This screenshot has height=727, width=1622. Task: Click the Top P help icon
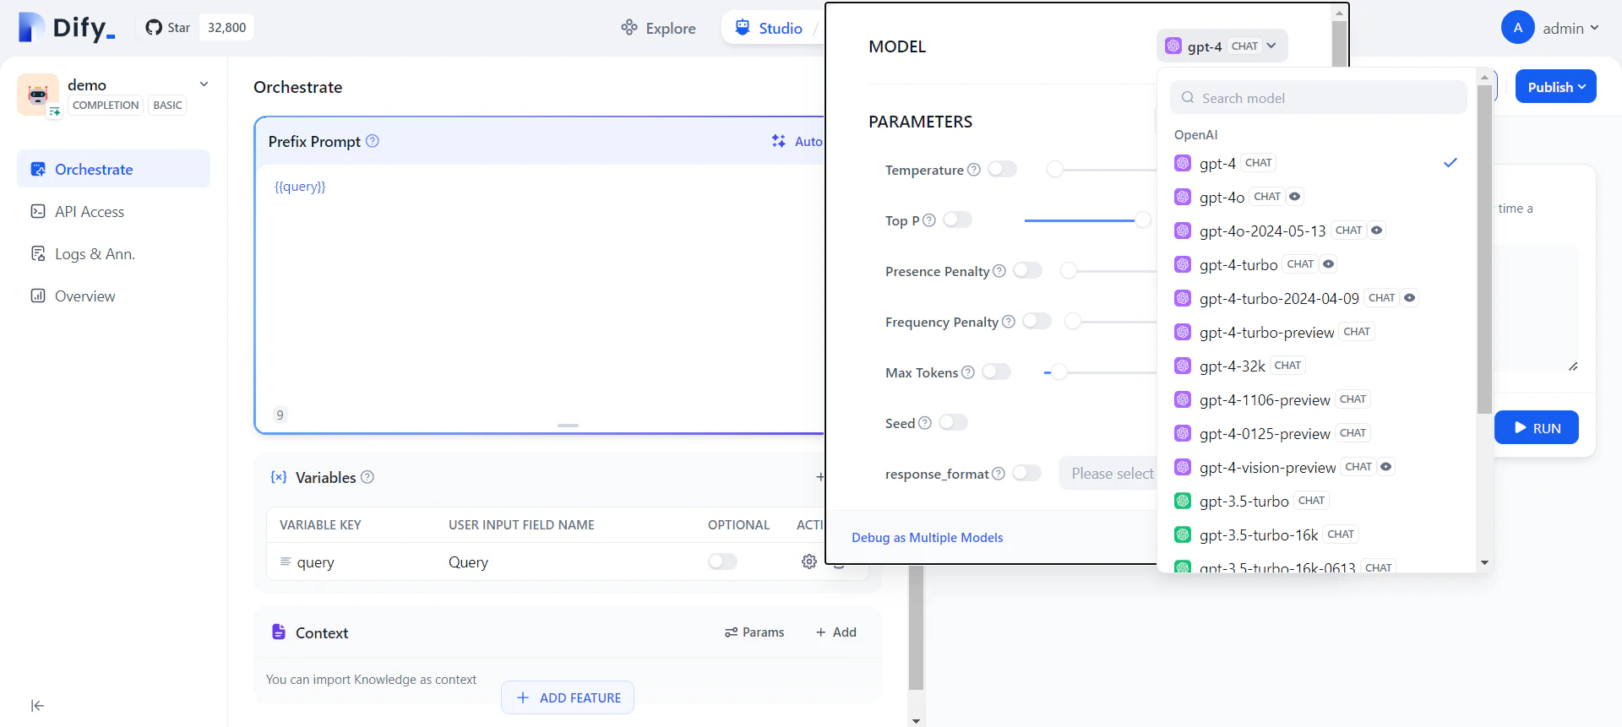click(x=929, y=220)
